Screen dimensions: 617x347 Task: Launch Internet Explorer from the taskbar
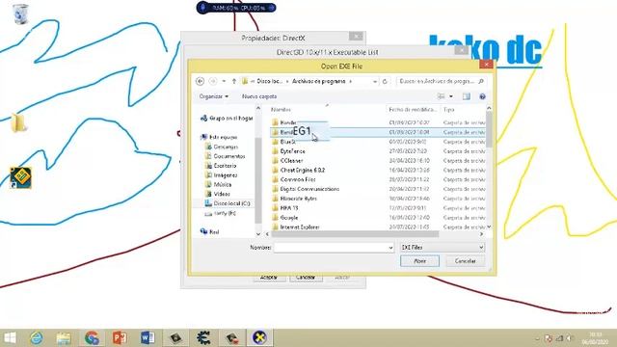click(x=37, y=337)
